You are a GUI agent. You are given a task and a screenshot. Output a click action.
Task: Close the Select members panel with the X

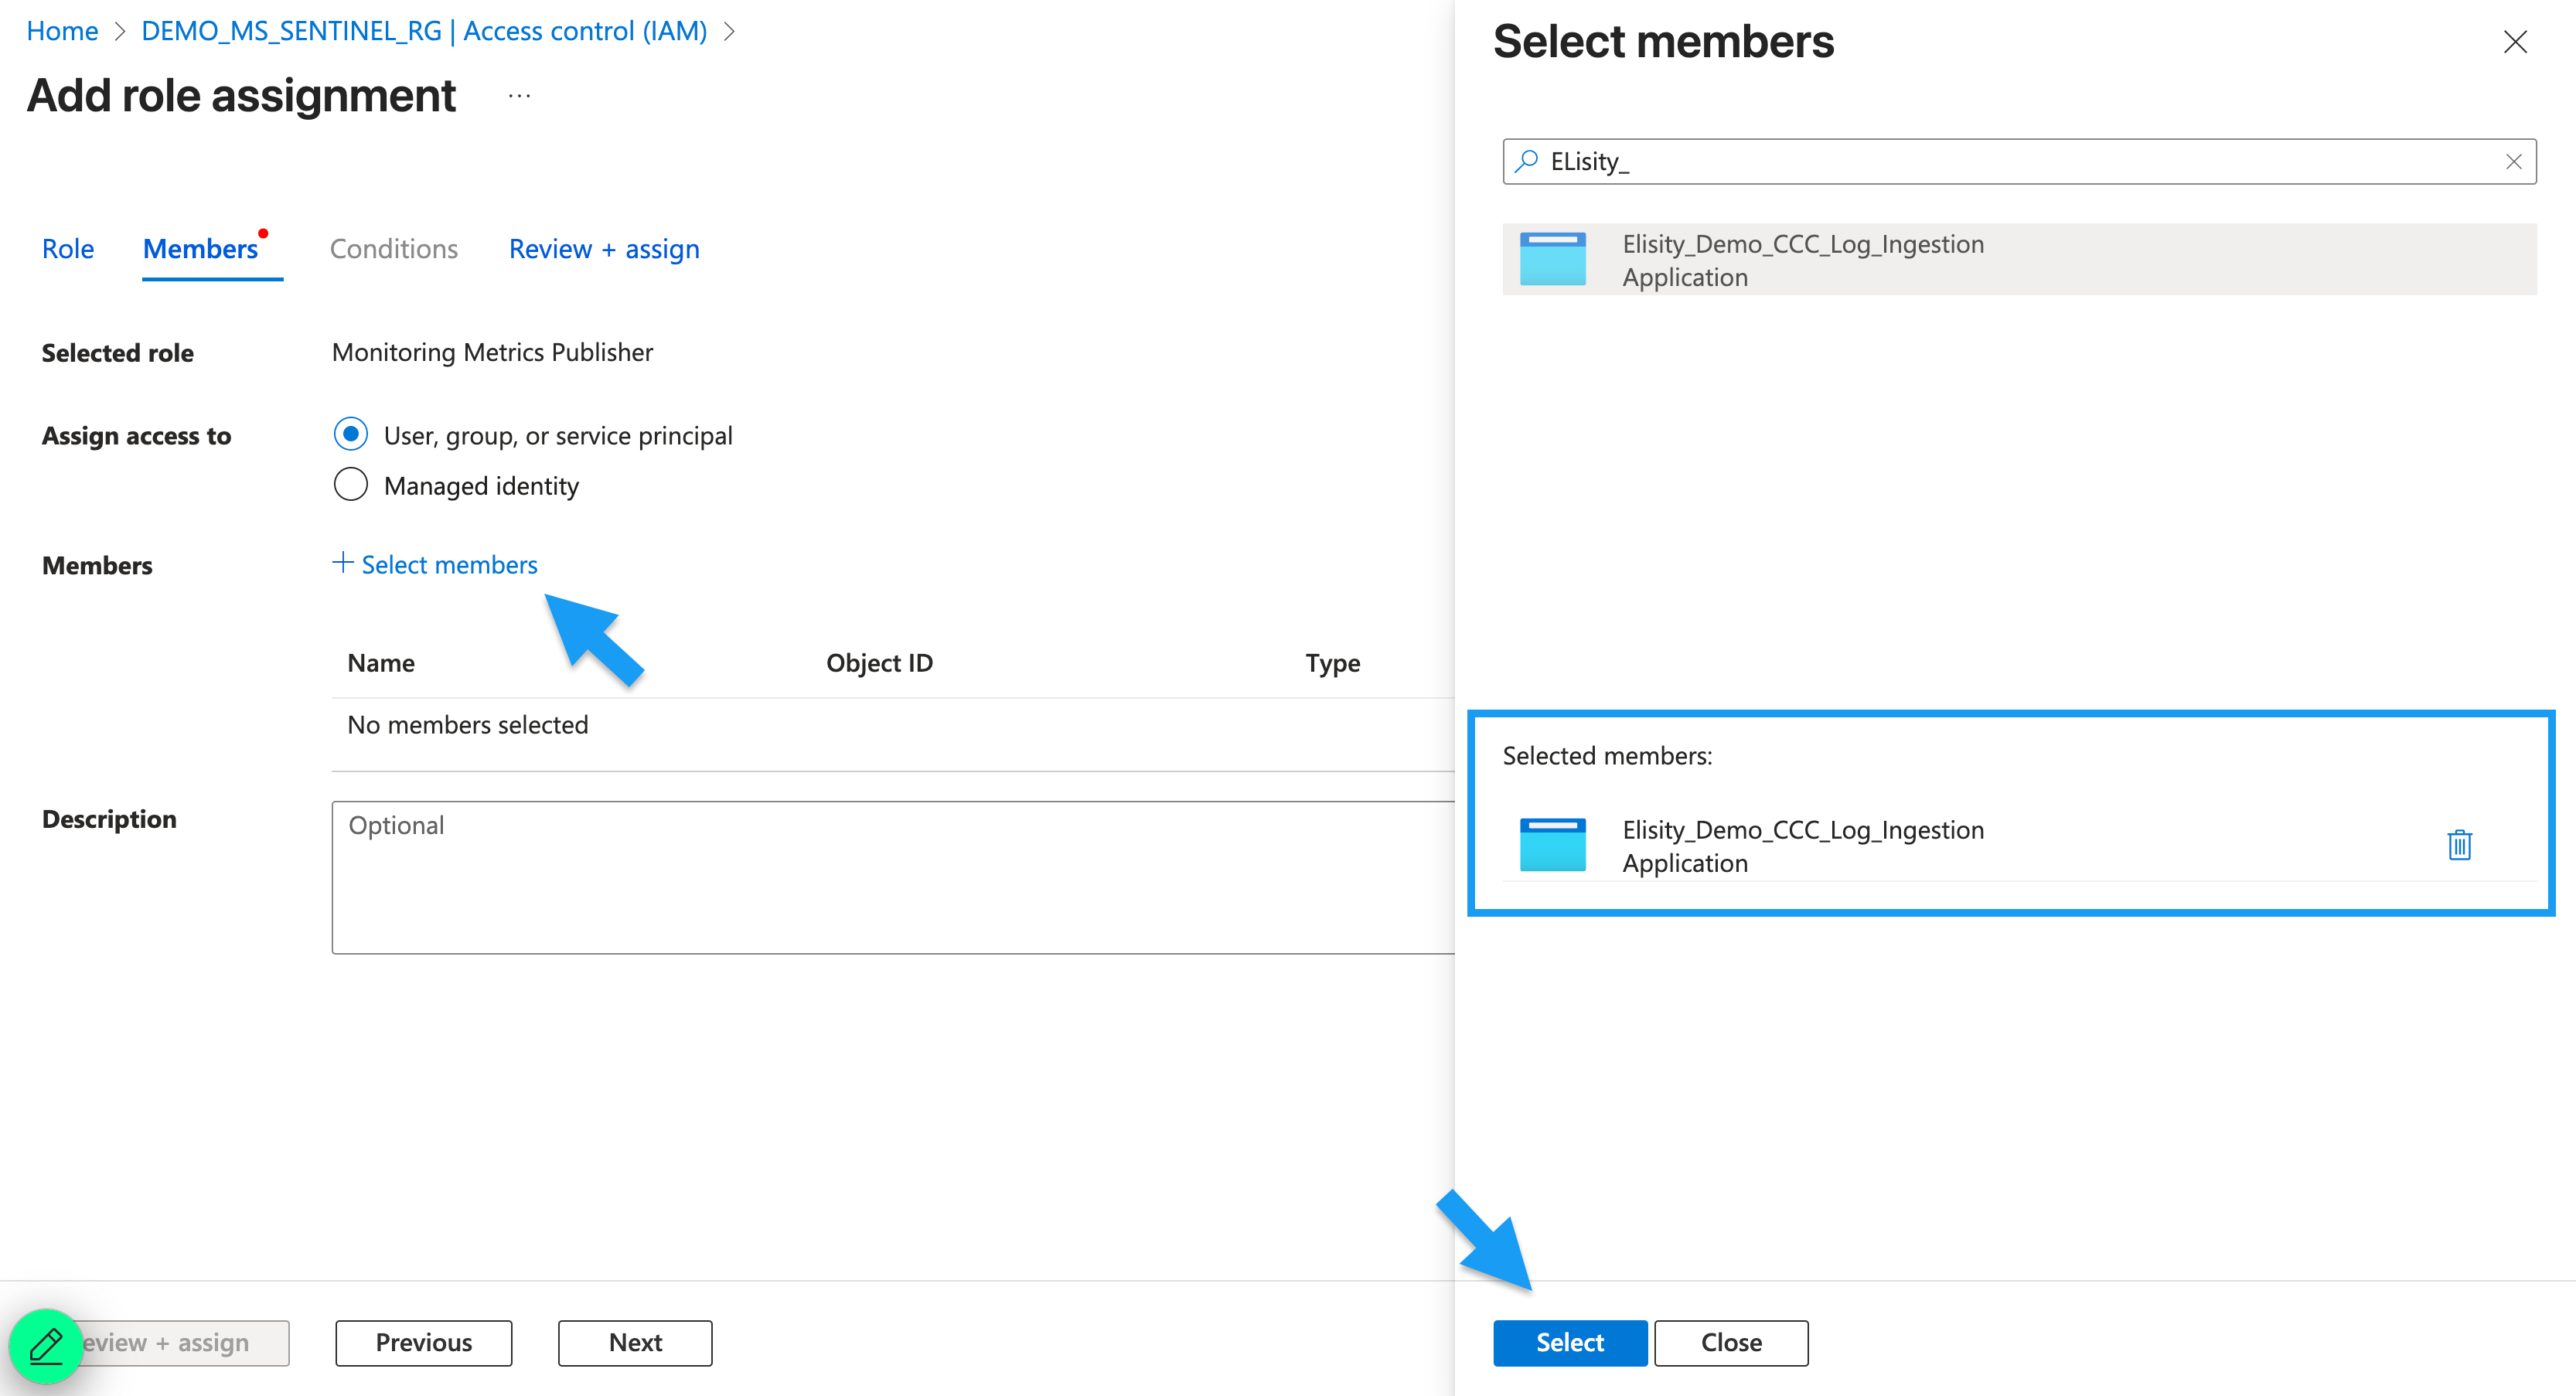(x=2516, y=42)
